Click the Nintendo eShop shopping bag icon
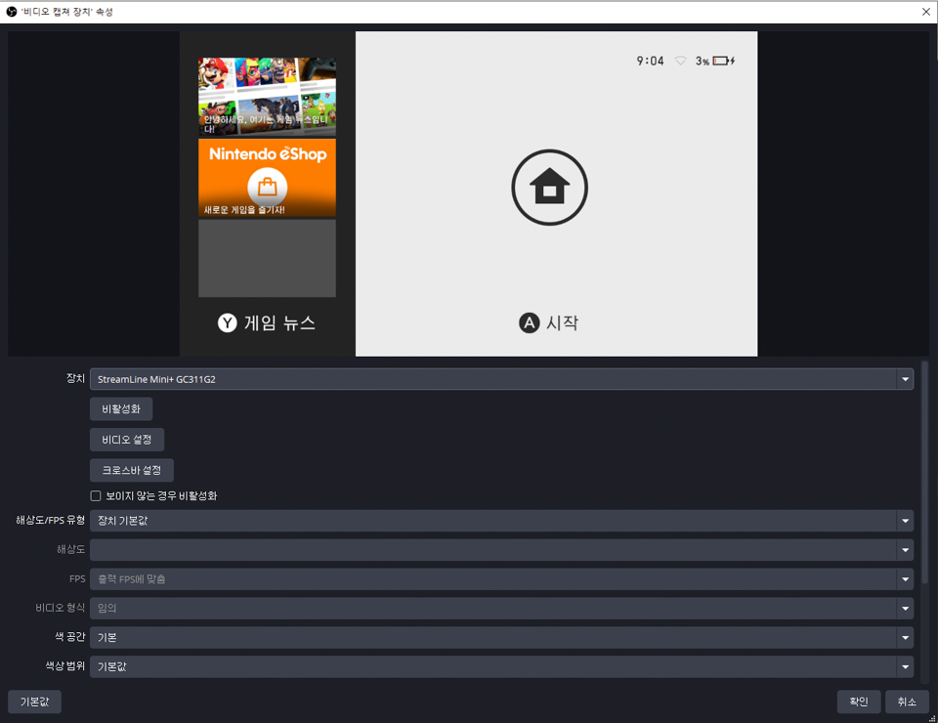This screenshot has height=723, width=938. click(267, 186)
